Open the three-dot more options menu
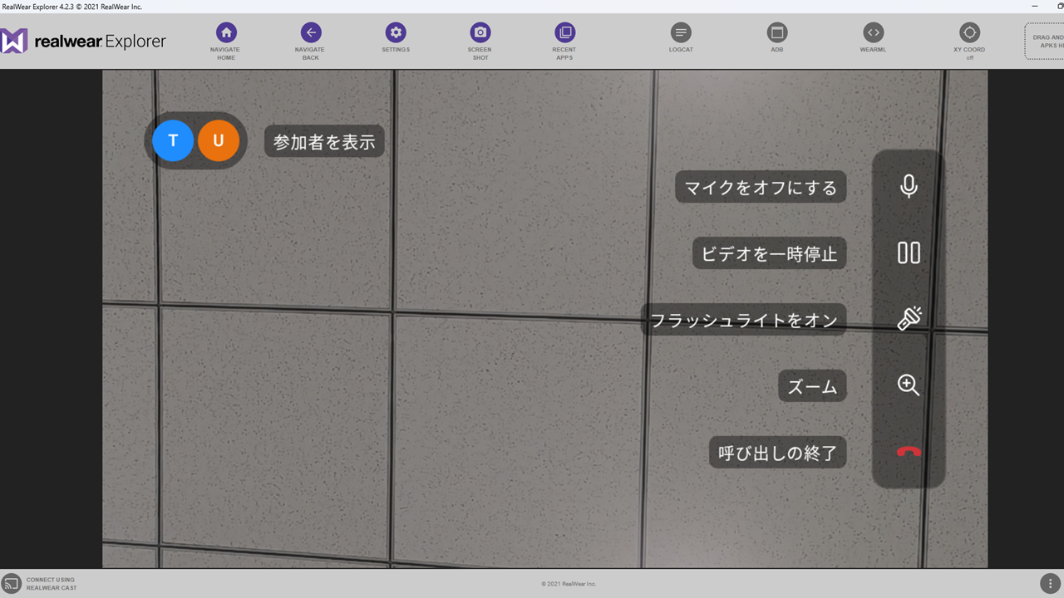Image resolution: width=1064 pixels, height=598 pixels. (x=1050, y=583)
